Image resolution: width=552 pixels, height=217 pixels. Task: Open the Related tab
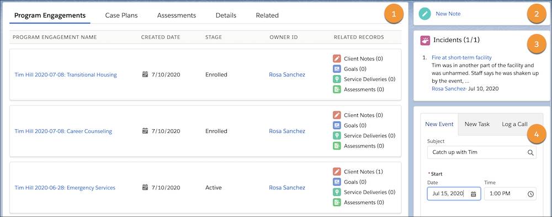(267, 15)
